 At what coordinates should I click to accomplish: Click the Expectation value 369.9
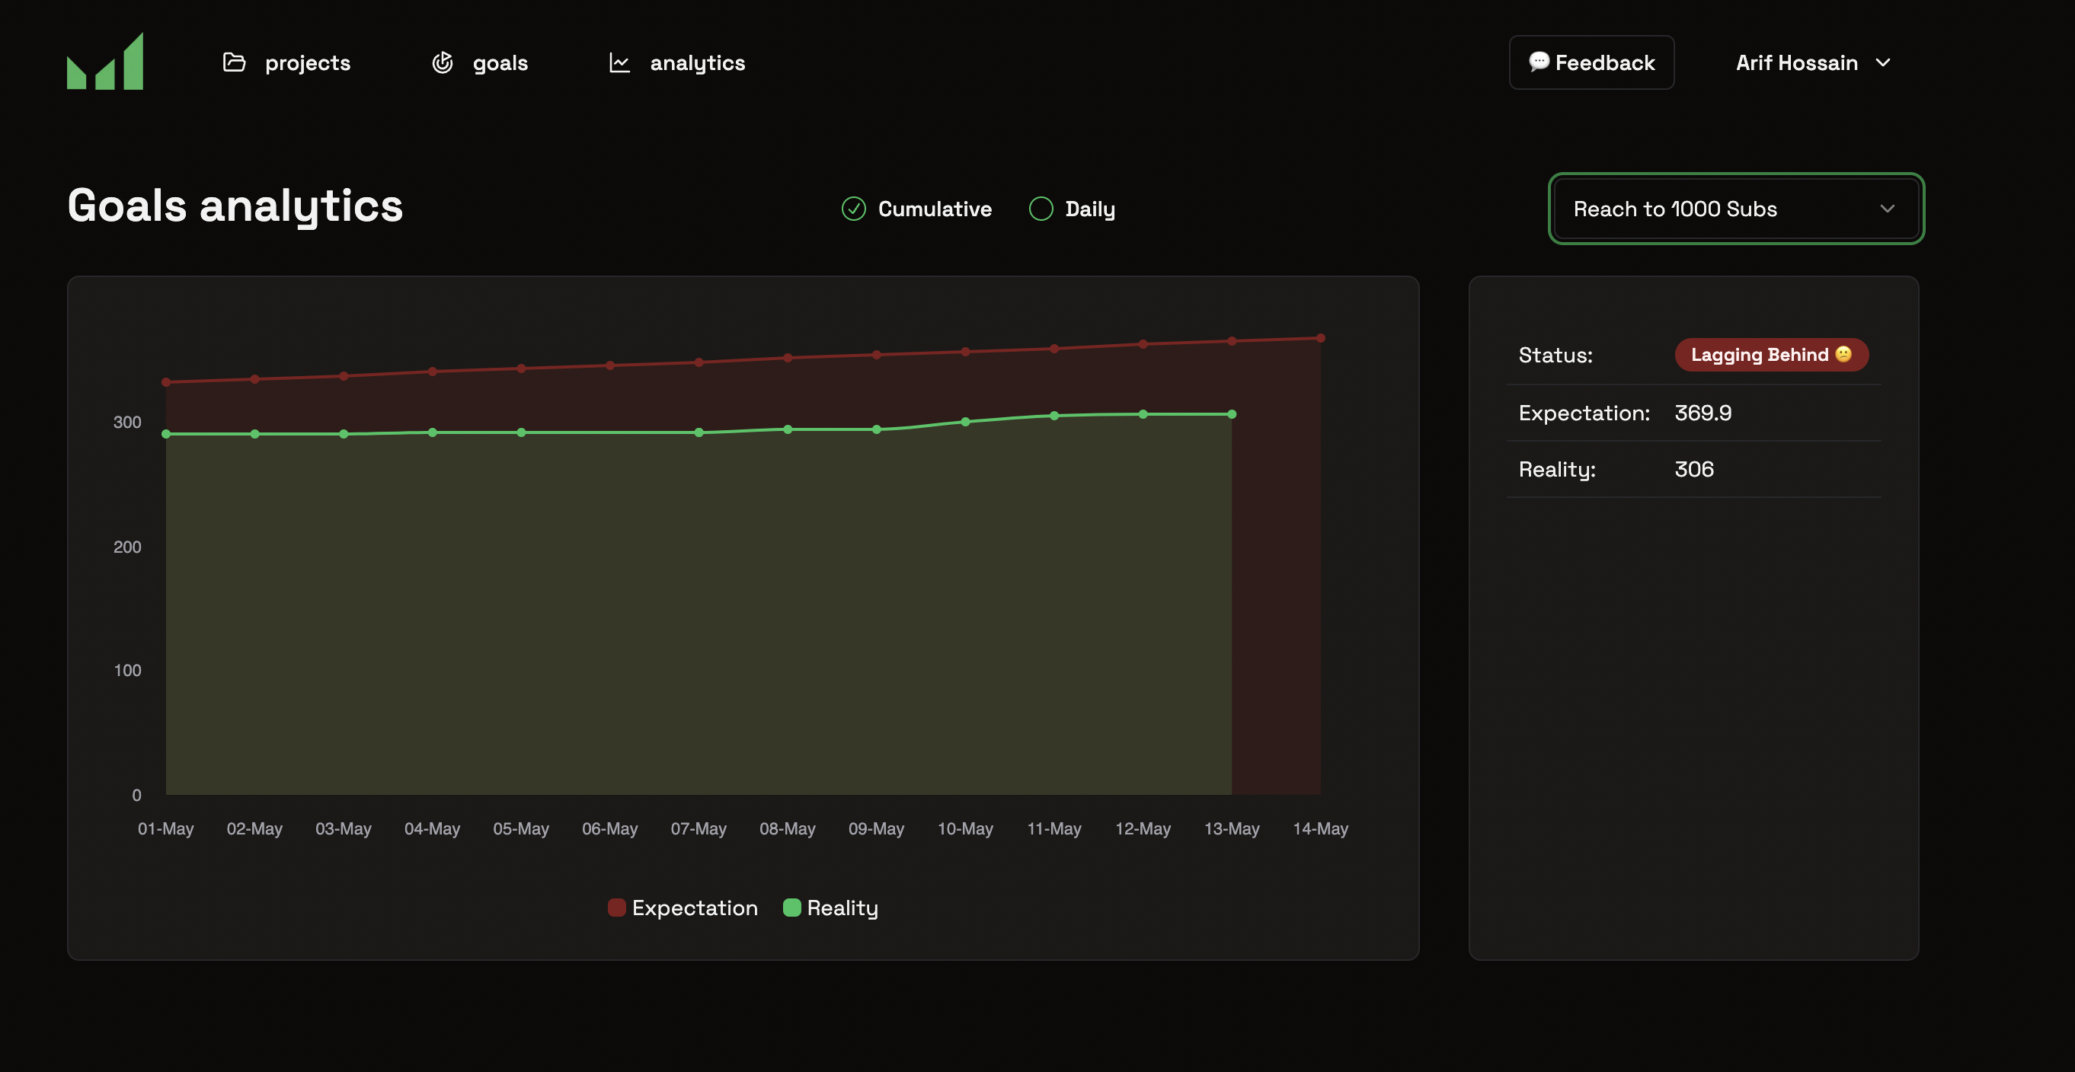pyautogui.click(x=1703, y=413)
